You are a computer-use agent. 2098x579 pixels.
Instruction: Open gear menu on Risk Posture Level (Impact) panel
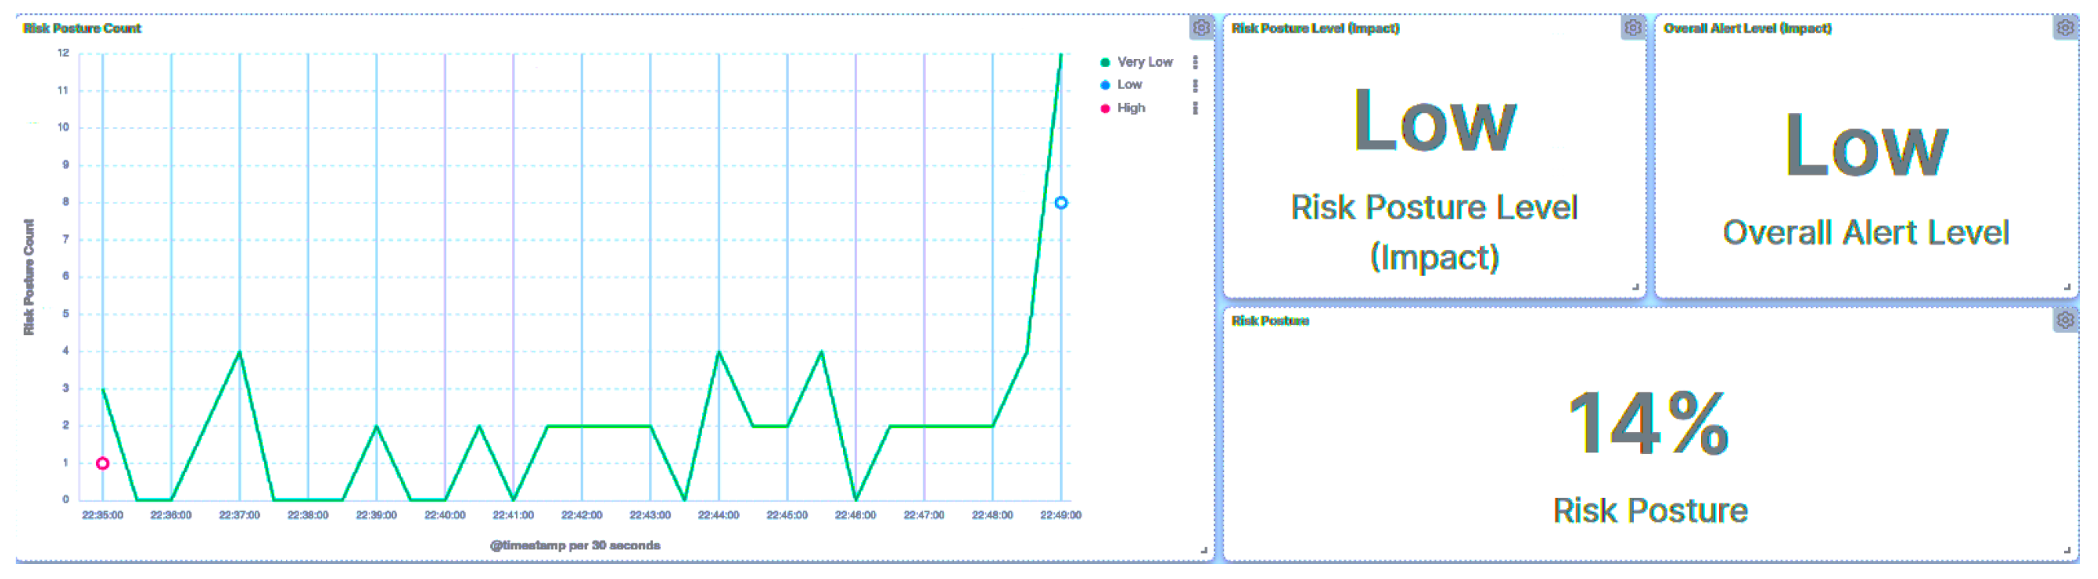1632,28
